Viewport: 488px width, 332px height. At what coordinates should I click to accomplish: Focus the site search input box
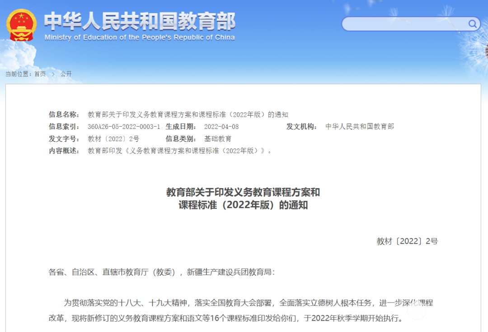[x=404, y=24]
